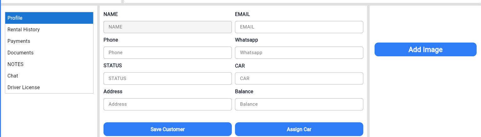Viewport: 481px width, 137px height.
Task: Click inside the Address field
Action: coord(167,104)
